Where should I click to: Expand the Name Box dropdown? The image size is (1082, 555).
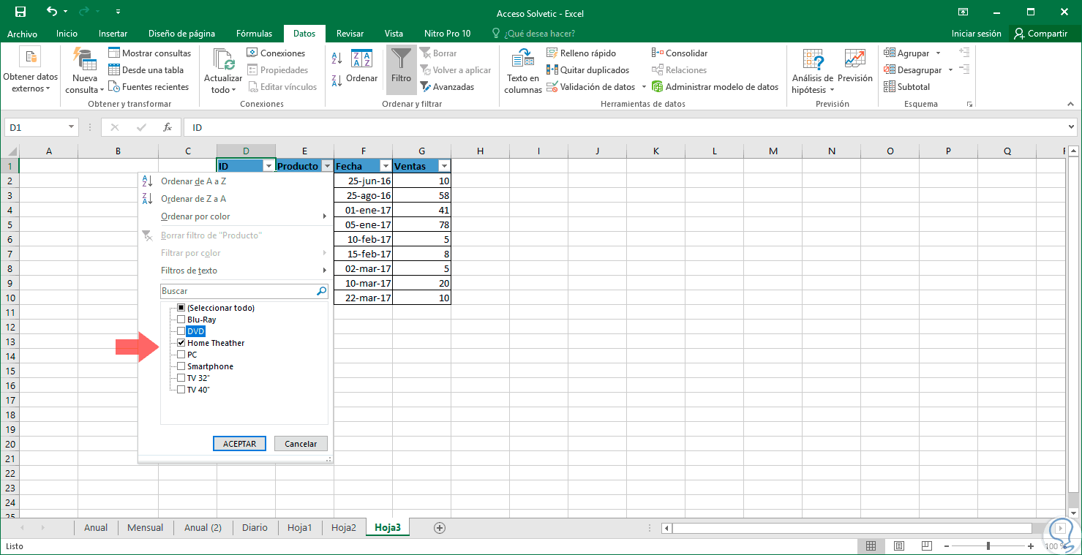tap(71, 127)
